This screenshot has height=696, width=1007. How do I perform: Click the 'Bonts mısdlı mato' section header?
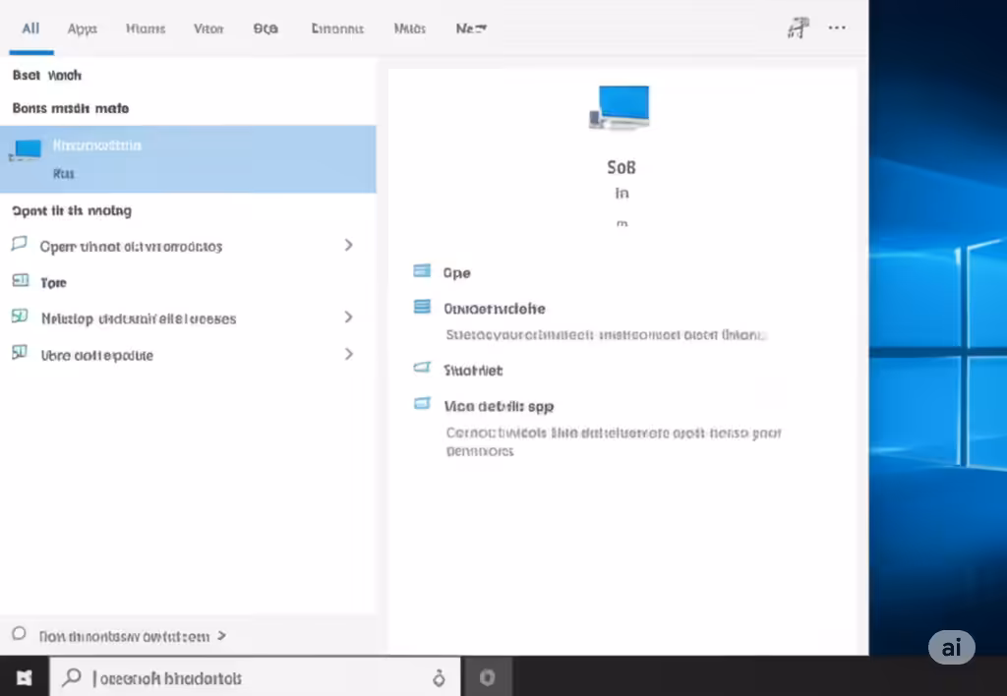[x=71, y=108]
